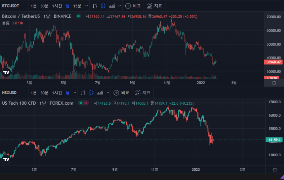Select 30분 interval on BTCUSDT chart
284x180 pixels.
(x=44, y=6)
